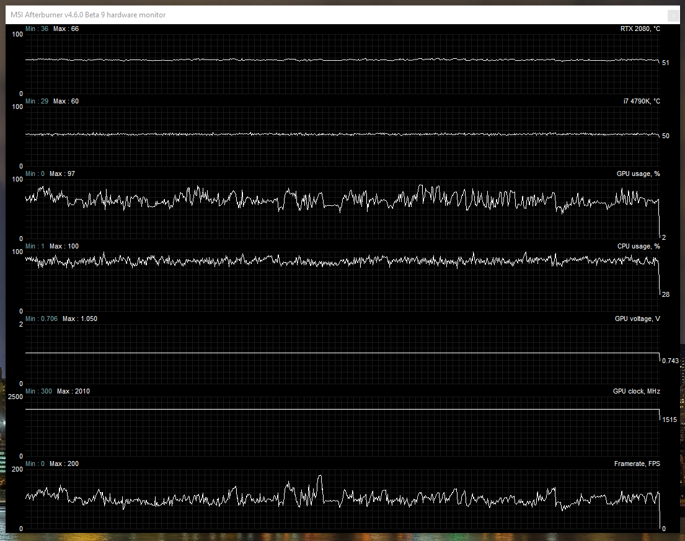The height and width of the screenshot is (541, 685).
Task: Click the 'Min : 0.706' GPU voltage value
Action: click(x=42, y=319)
